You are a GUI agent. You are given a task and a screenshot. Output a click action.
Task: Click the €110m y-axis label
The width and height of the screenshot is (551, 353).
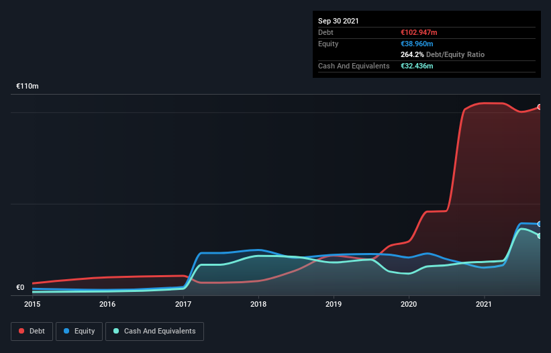tap(28, 86)
